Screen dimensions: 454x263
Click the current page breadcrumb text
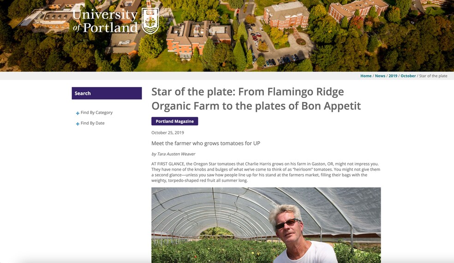(433, 76)
